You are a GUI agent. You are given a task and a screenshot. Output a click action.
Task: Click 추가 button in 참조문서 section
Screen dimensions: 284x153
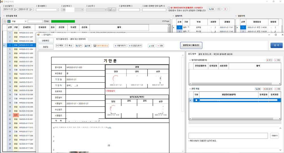pos(269,60)
